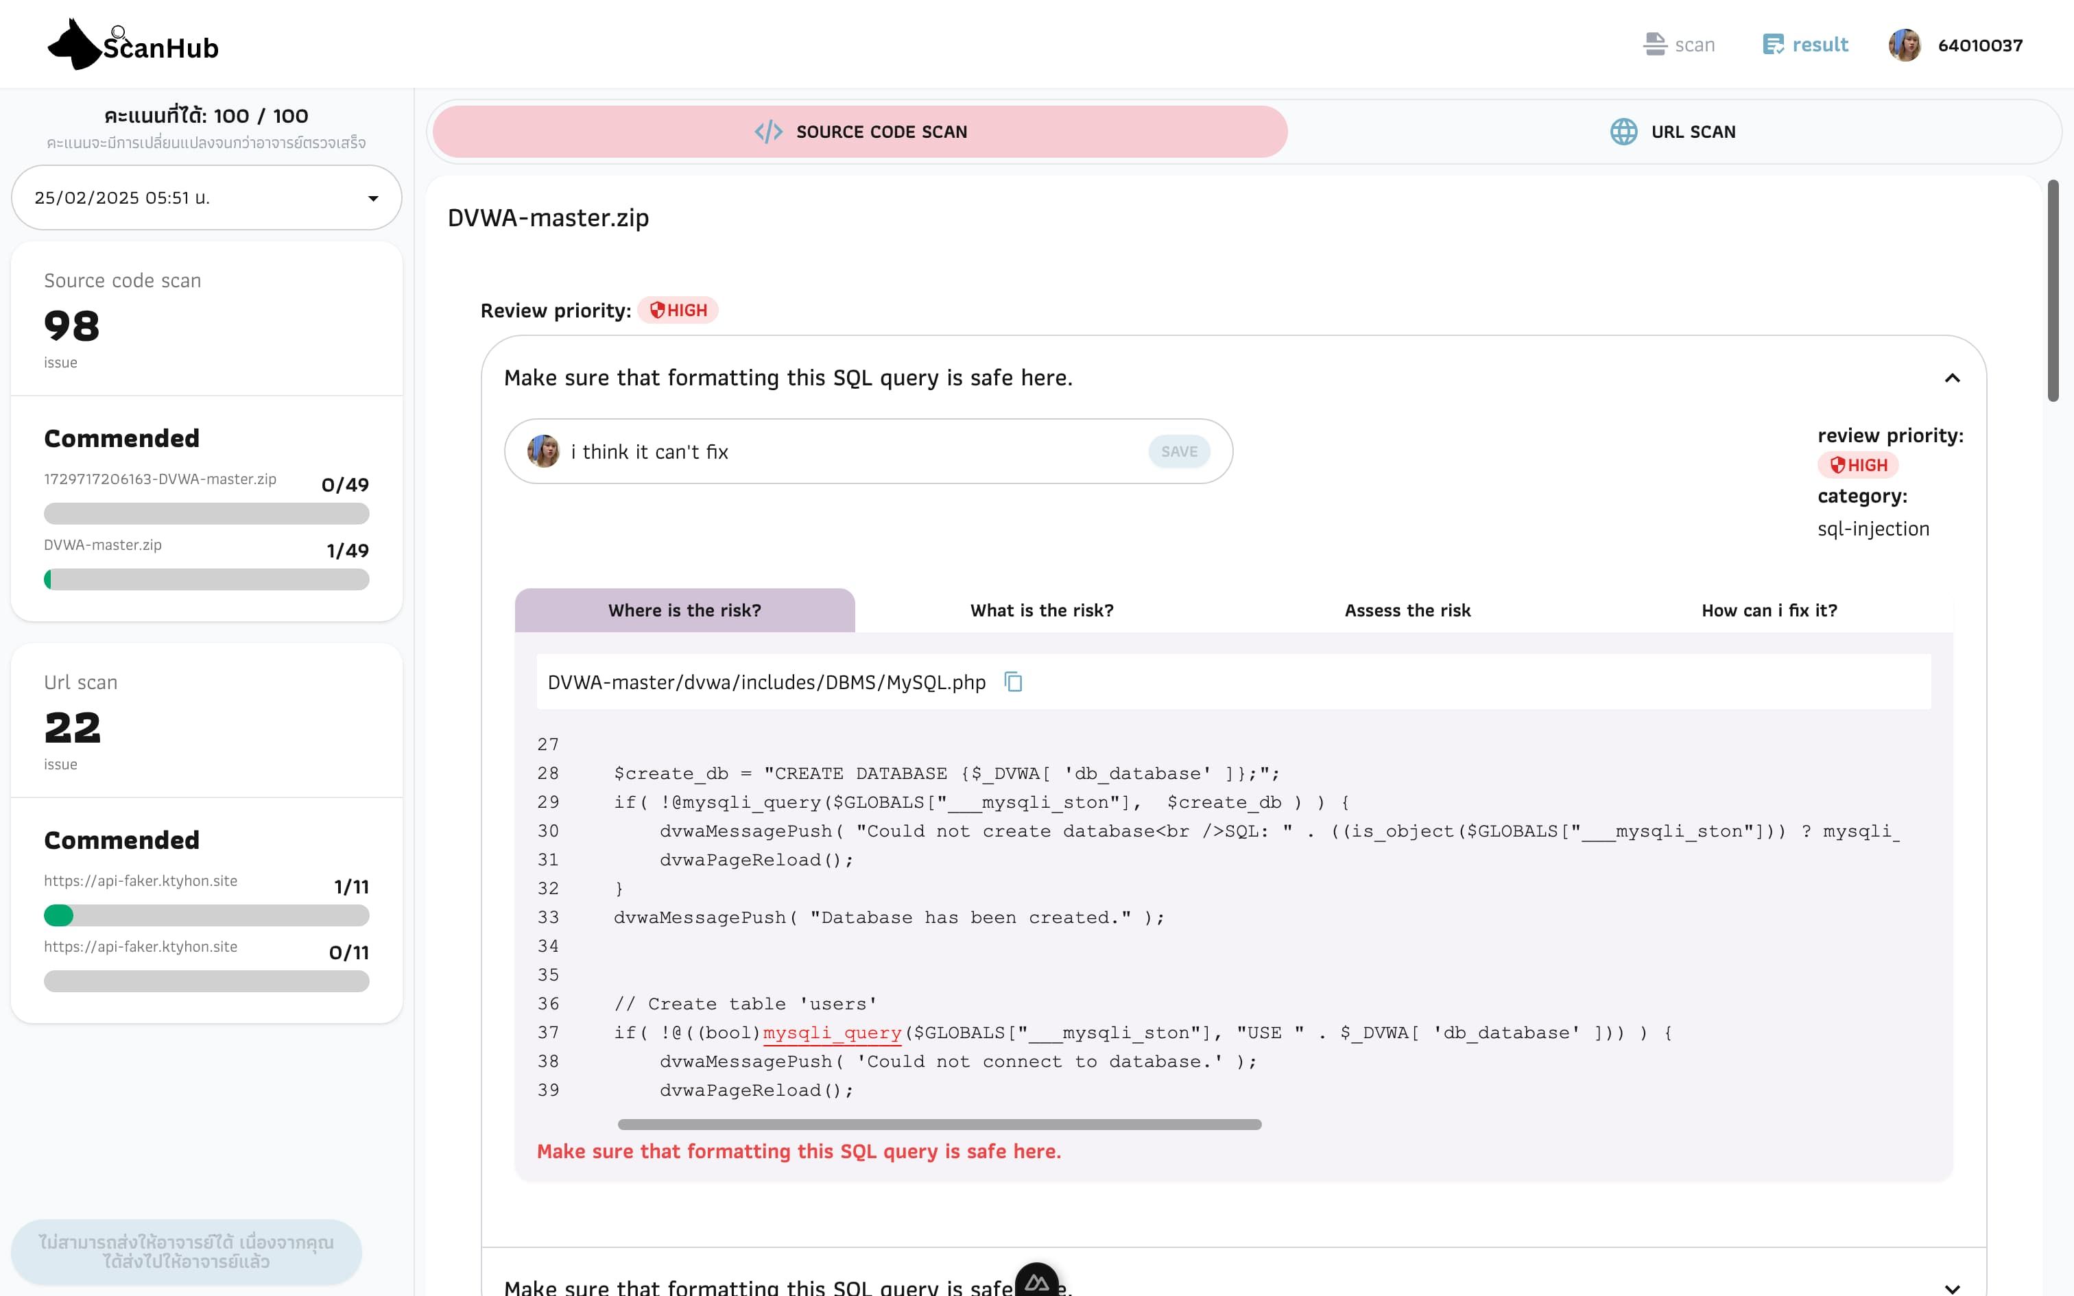Expand the second SQL query issue

[x=1953, y=1288]
